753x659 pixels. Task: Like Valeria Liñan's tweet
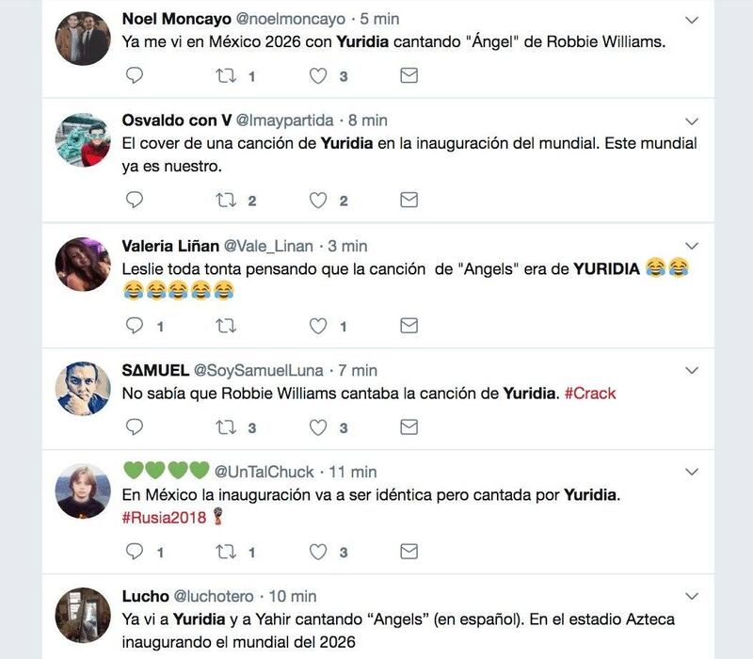coord(318,326)
